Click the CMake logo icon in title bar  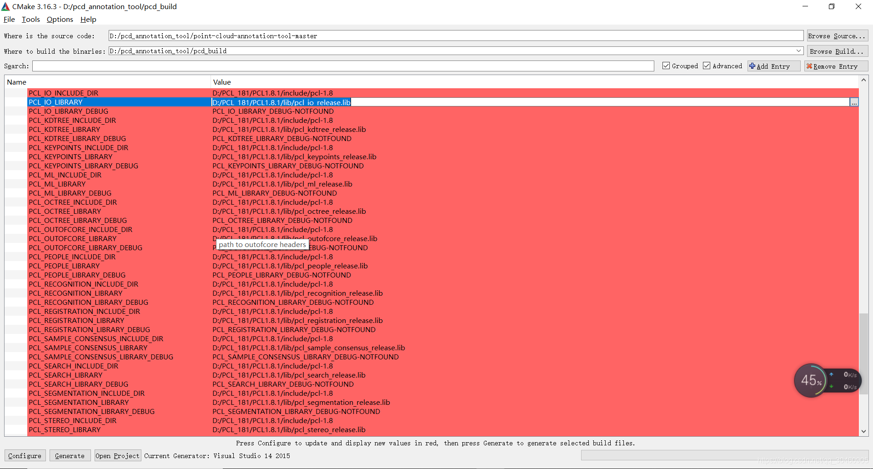(6, 6)
